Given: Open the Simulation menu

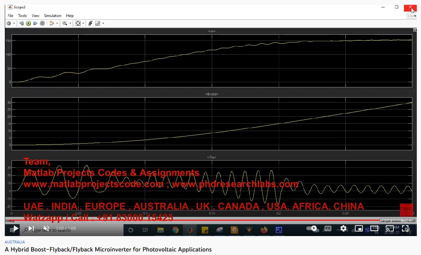Looking at the screenshot, I should 52,15.
